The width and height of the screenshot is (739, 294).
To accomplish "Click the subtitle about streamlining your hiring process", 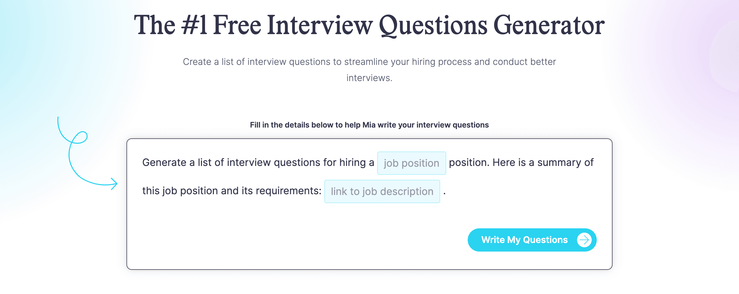I will (369, 62).
